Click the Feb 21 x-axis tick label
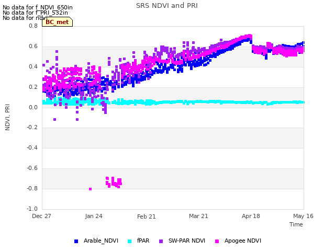The image size is (335, 251). tap(147, 216)
